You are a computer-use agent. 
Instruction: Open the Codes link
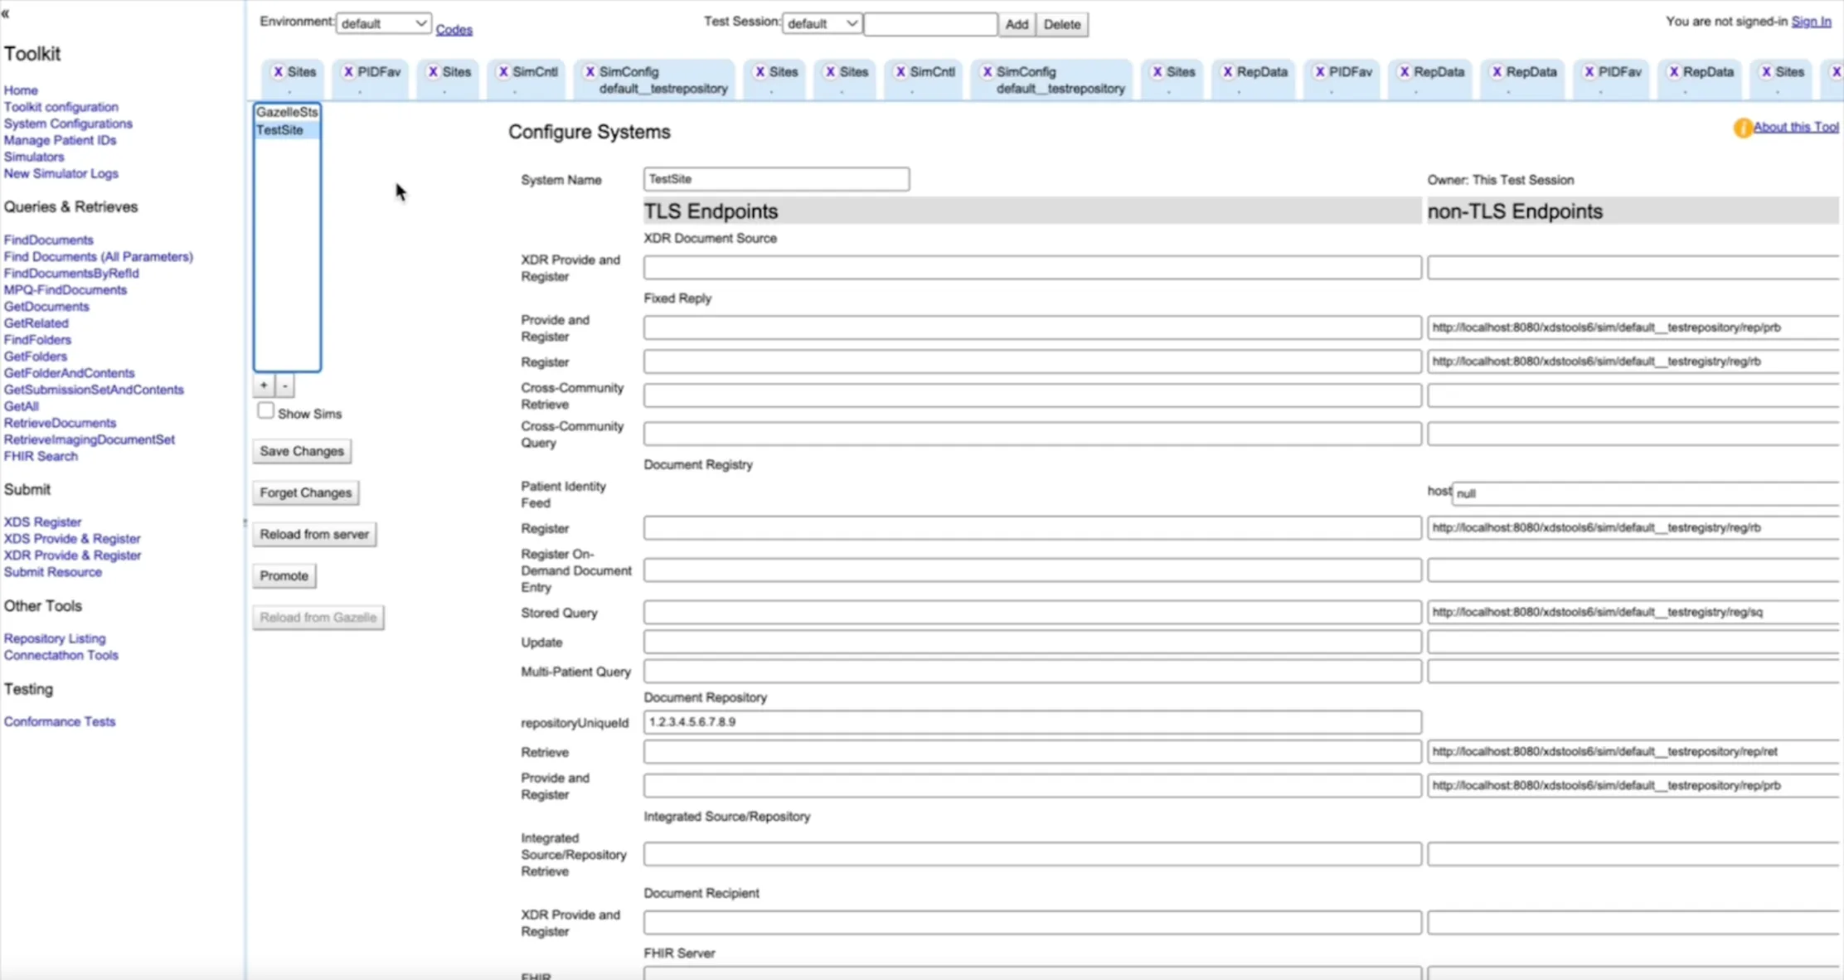click(454, 29)
